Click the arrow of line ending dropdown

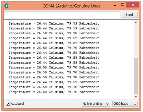pyautogui.click(x=107, y=104)
